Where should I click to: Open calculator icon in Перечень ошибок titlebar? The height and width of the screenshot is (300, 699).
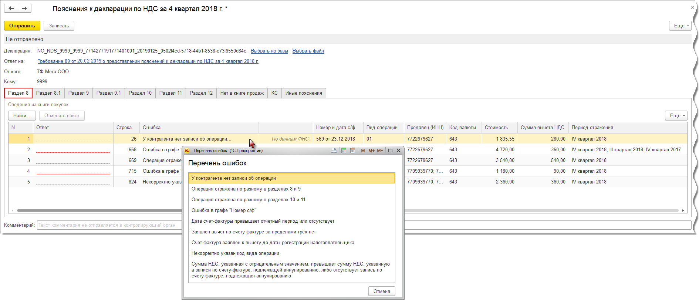tap(344, 151)
